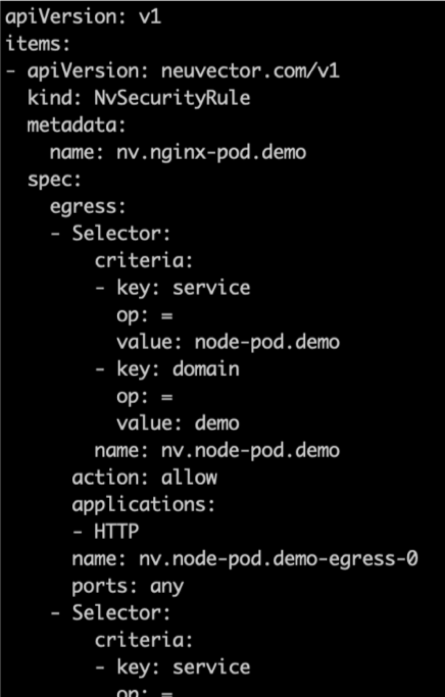This screenshot has width=445, height=697.
Task: Click the "value: demo" line
Action: (178, 423)
